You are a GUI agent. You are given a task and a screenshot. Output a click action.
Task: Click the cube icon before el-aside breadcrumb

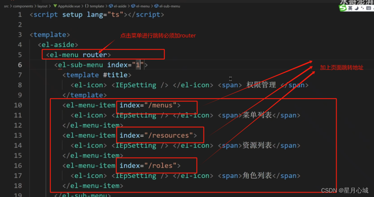111,6
